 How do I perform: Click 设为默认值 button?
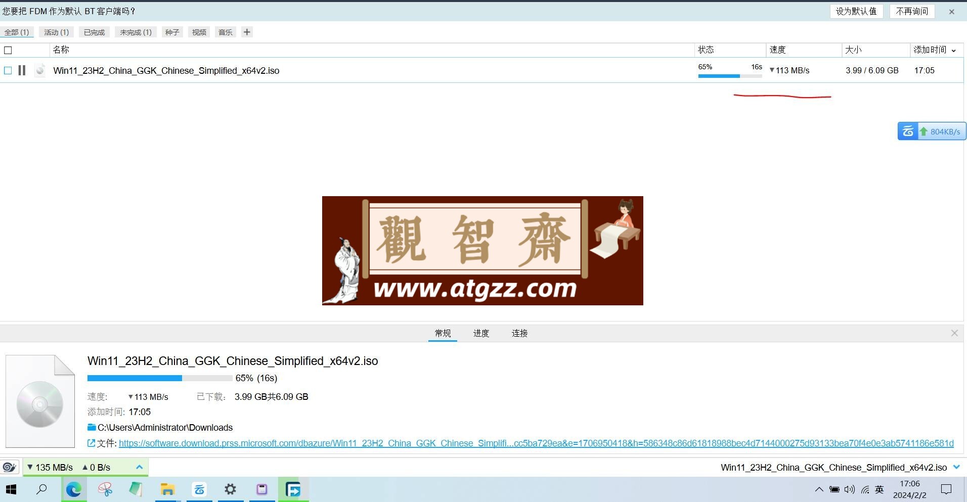(856, 11)
